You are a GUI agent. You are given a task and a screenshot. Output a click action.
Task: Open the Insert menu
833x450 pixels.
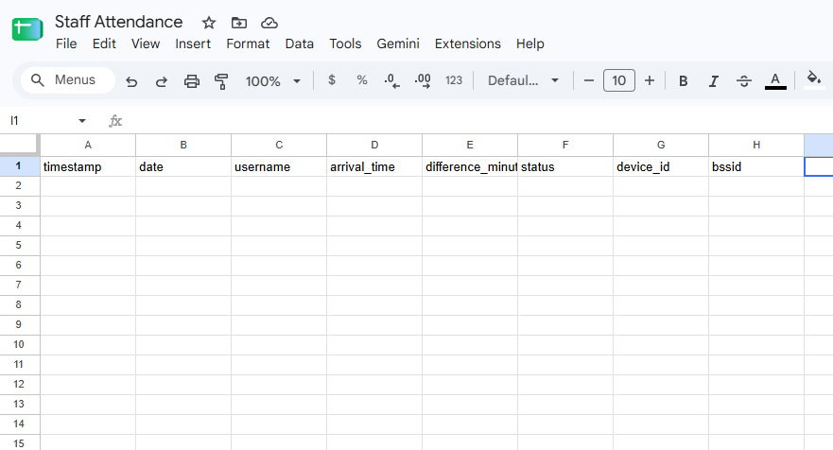pyautogui.click(x=193, y=43)
